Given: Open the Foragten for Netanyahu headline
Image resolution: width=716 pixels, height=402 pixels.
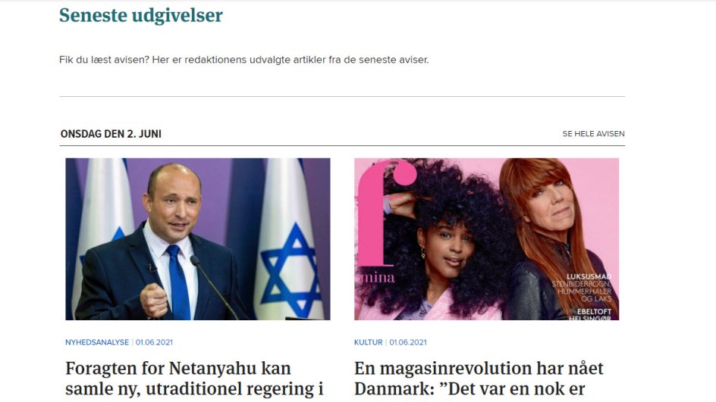Looking at the screenshot, I should pos(194,379).
